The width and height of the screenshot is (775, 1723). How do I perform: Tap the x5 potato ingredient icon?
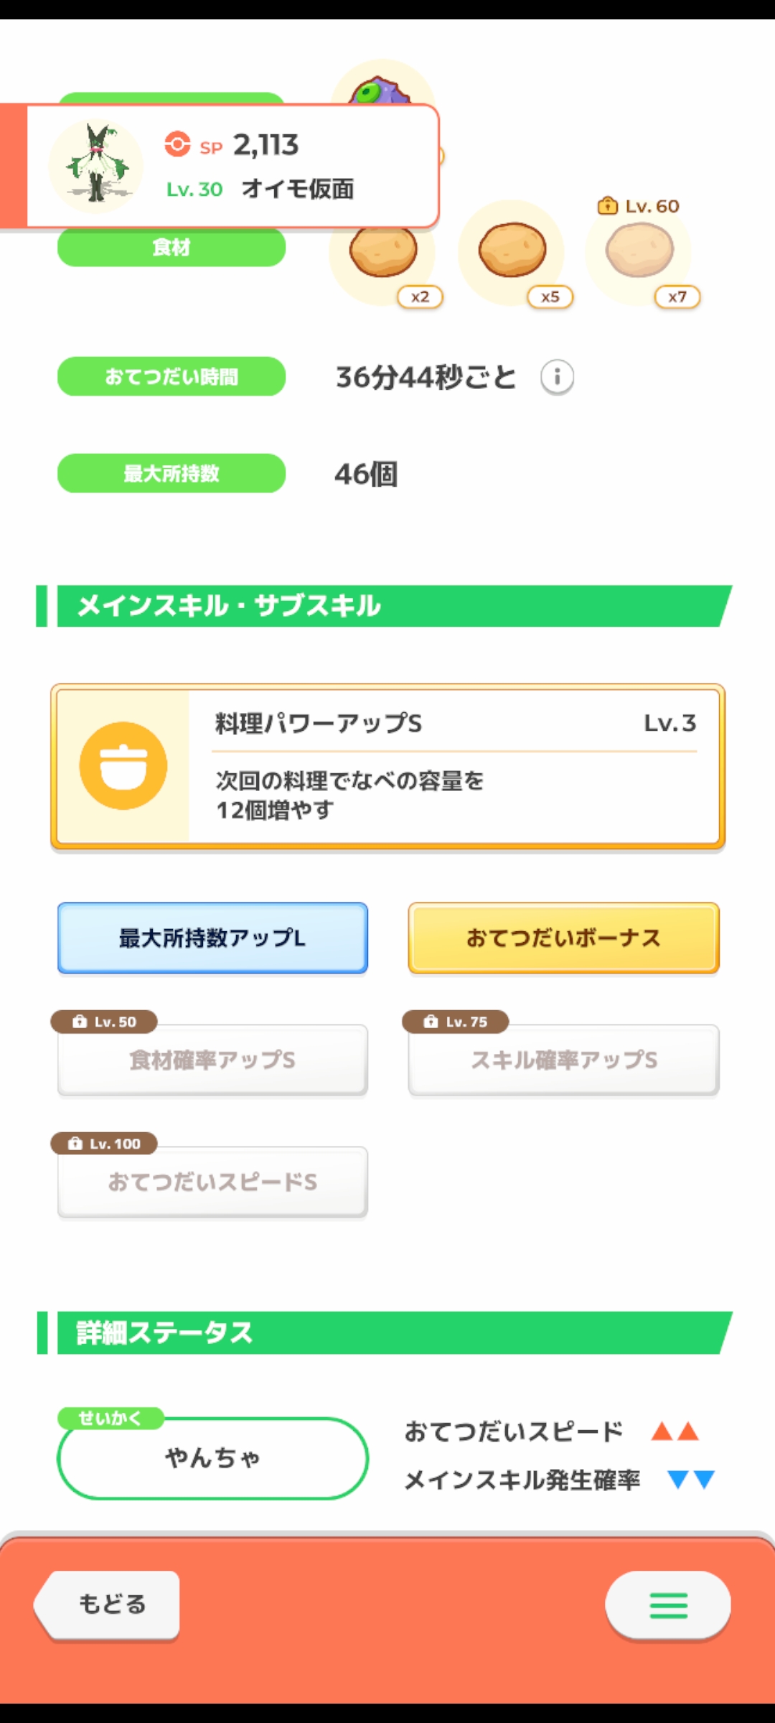pyautogui.click(x=512, y=251)
